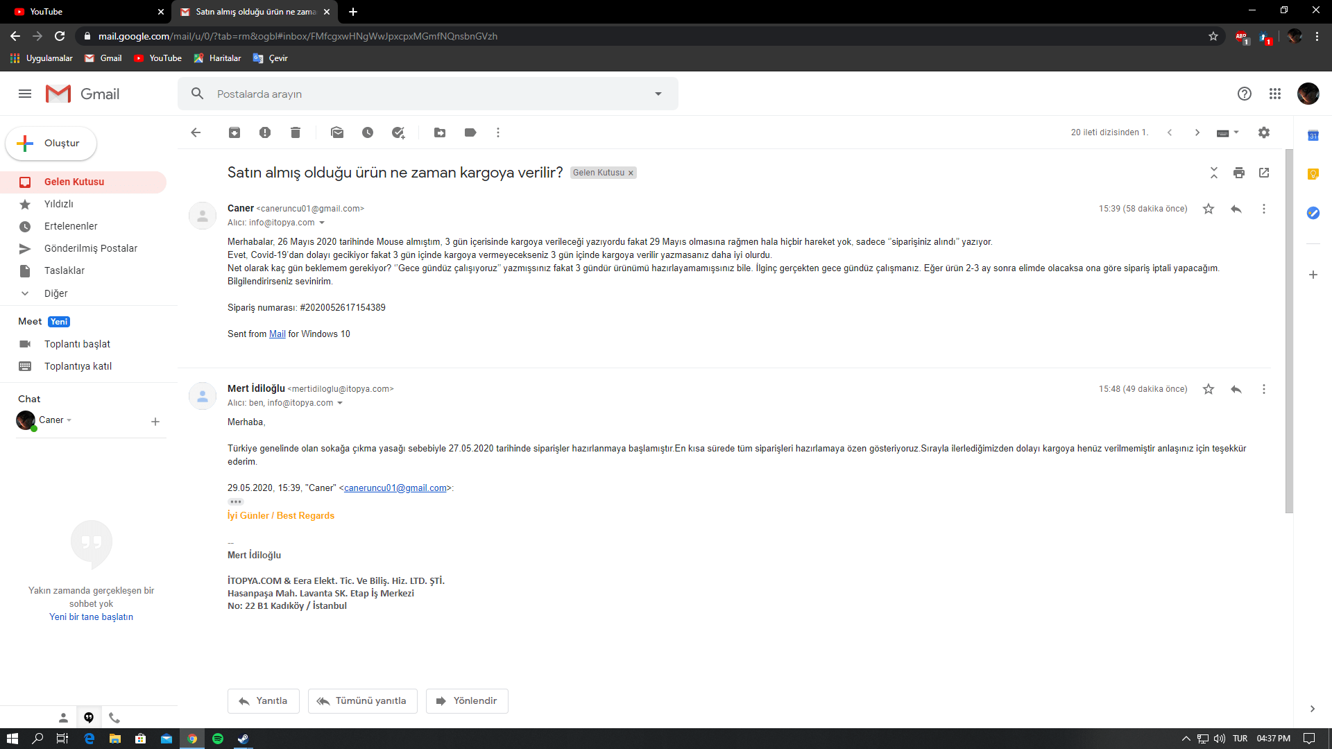The height and width of the screenshot is (749, 1332).
Task: Open the Move to folder icon
Action: (x=440, y=132)
